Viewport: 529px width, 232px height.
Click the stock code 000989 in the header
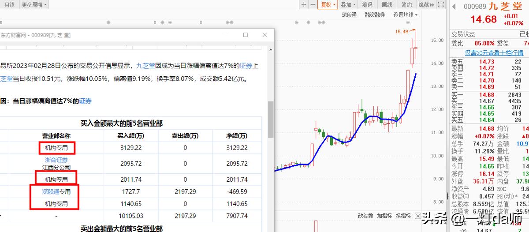(475, 6)
